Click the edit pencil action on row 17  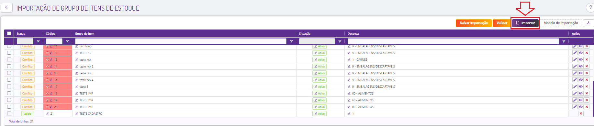click(575, 87)
